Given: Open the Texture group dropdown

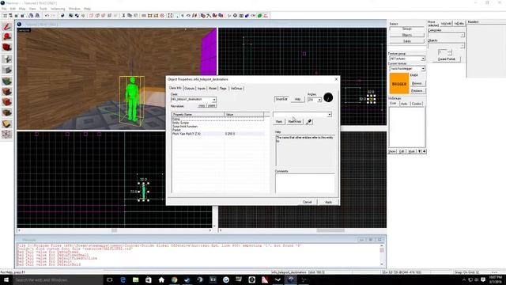Looking at the screenshot, I should click(423, 59).
